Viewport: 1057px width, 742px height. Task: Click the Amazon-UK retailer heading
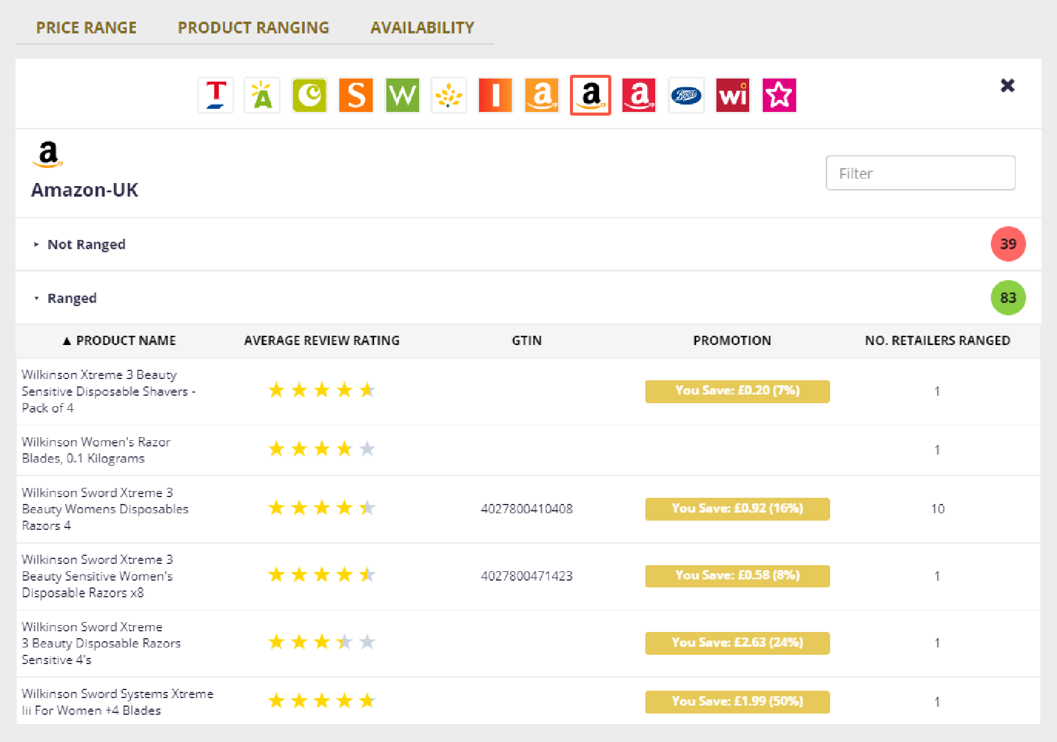(x=85, y=190)
